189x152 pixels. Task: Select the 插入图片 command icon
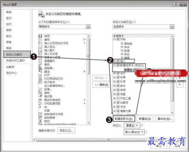click(x=40, y=50)
